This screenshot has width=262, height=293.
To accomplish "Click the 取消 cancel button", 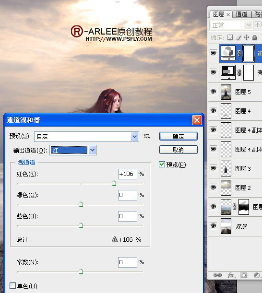I will 178,150.
